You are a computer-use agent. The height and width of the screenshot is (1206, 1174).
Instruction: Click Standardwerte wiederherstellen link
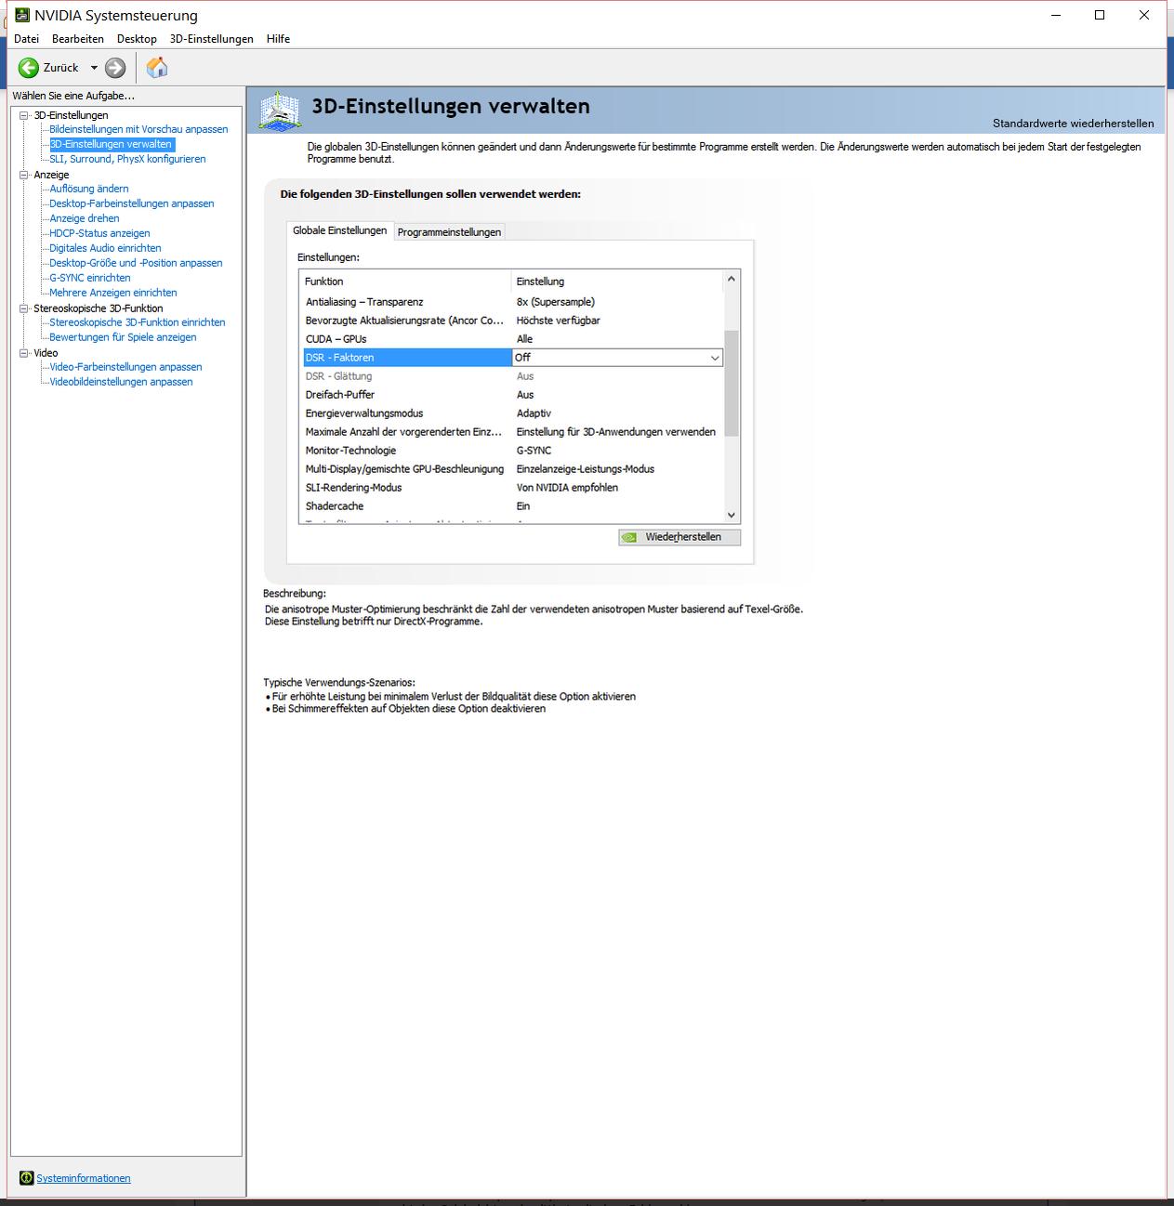tap(1073, 124)
